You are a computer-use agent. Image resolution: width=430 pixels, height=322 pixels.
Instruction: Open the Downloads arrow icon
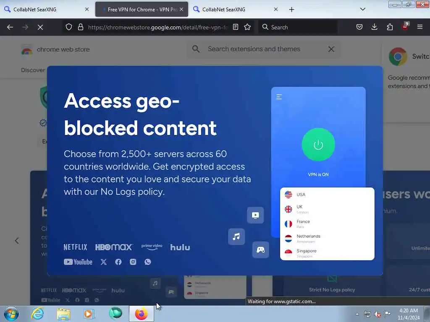pyautogui.click(x=374, y=27)
